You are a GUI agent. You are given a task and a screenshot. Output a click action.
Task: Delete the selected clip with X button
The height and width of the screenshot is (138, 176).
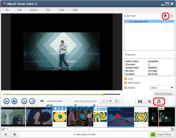click(15, 134)
